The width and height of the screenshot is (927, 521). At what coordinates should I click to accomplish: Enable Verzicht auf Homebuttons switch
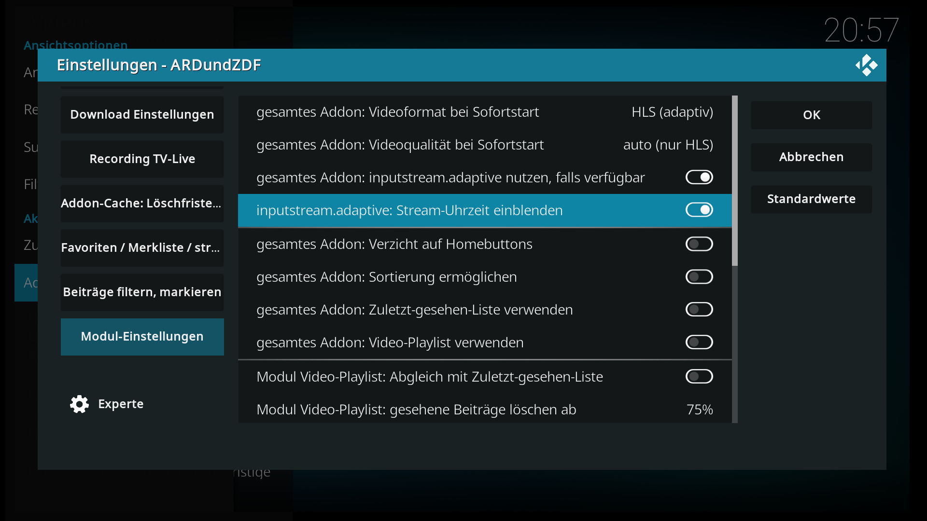(x=699, y=244)
